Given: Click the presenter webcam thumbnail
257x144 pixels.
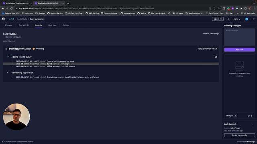Looking at the screenshot, I should click(16, 116).
